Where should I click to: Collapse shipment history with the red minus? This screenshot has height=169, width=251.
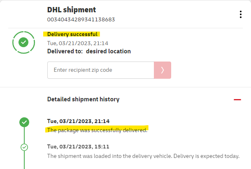click(x=237, y=99)
